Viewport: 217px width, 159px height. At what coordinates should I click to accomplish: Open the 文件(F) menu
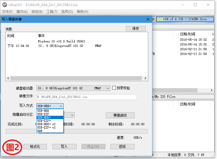point(7,12)
